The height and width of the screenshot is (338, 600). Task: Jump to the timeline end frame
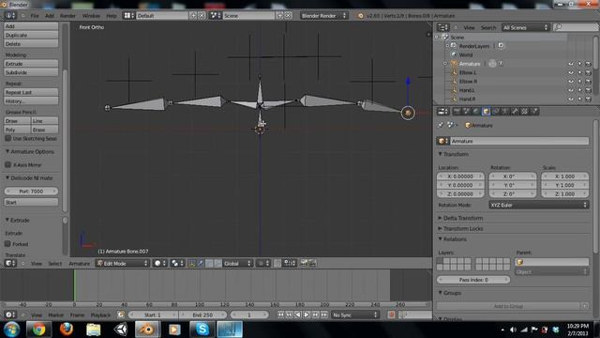point(324,315)
